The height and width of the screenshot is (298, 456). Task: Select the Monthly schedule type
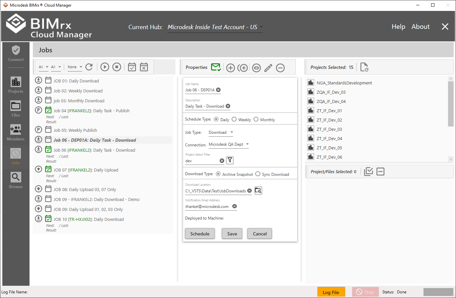coord(256,120)
